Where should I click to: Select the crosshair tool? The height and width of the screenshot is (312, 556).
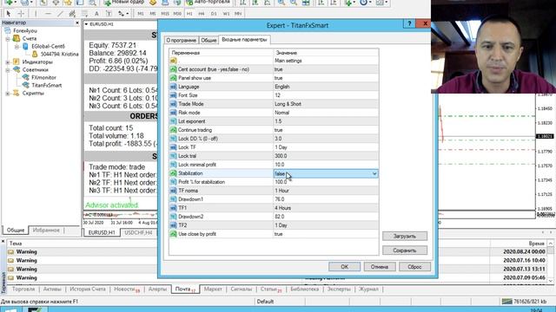click(x=21, y=14)
